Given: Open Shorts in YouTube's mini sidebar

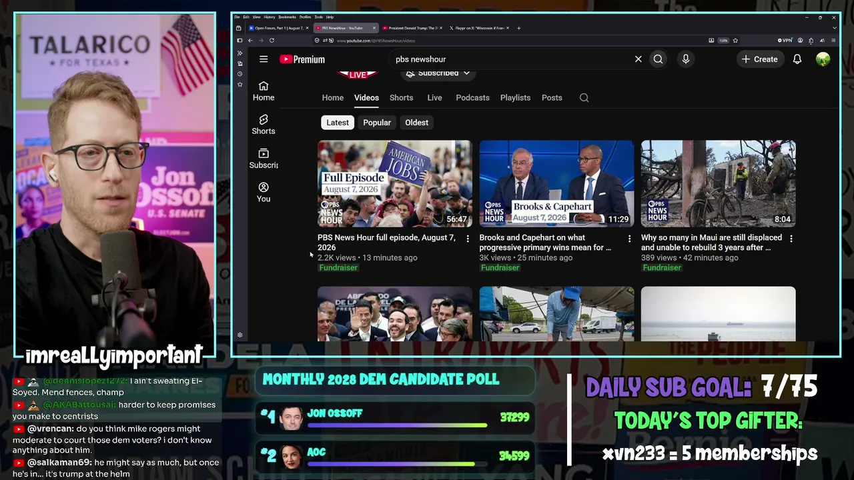Looking at the screenshot, I should click(264, 125).
